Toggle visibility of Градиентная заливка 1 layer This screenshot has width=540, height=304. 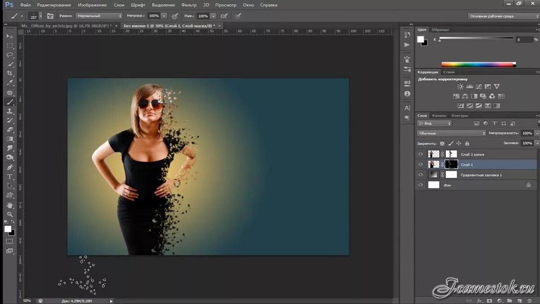(421, 175)
